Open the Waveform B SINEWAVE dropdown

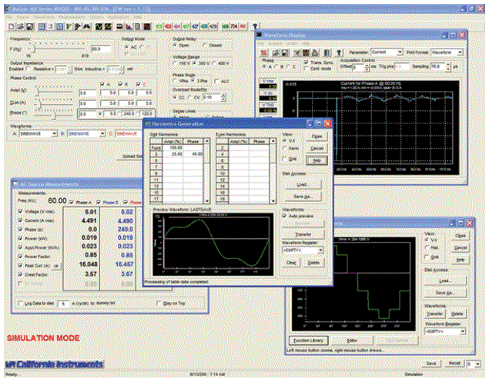102,134
